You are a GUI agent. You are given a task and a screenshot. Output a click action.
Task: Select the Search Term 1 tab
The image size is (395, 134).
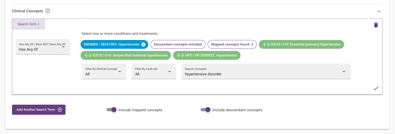coord(28,24)
